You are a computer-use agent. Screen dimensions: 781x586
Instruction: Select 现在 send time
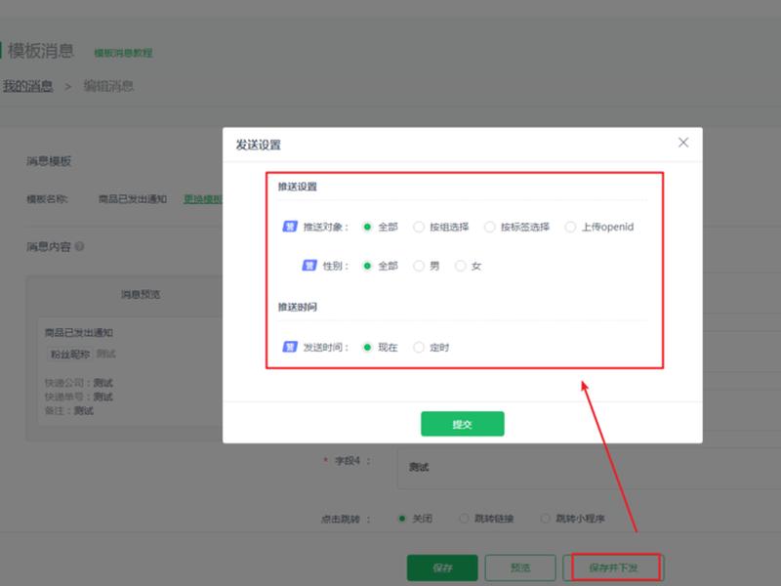367,348
